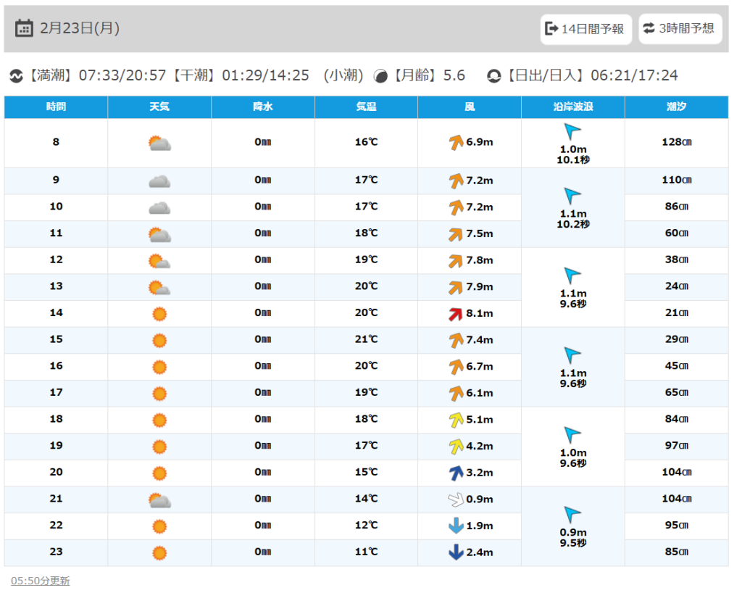Select the 沿岸波浪 column header
The height and width of the screenshot is (593, 742).
tap(572, 107)
